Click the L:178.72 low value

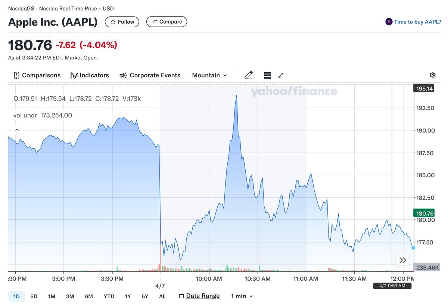tap(81, 99)
